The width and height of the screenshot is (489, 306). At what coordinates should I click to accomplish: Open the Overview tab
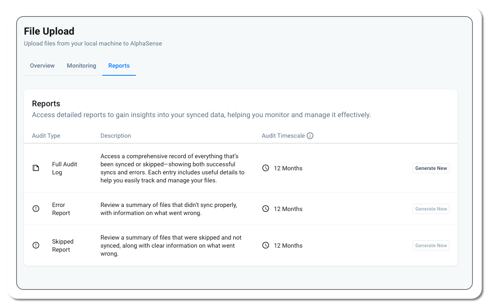tap(42, 66)
